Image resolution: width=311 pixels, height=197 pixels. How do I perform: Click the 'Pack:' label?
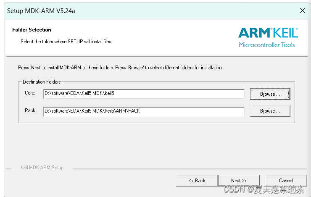coord(31,110)
